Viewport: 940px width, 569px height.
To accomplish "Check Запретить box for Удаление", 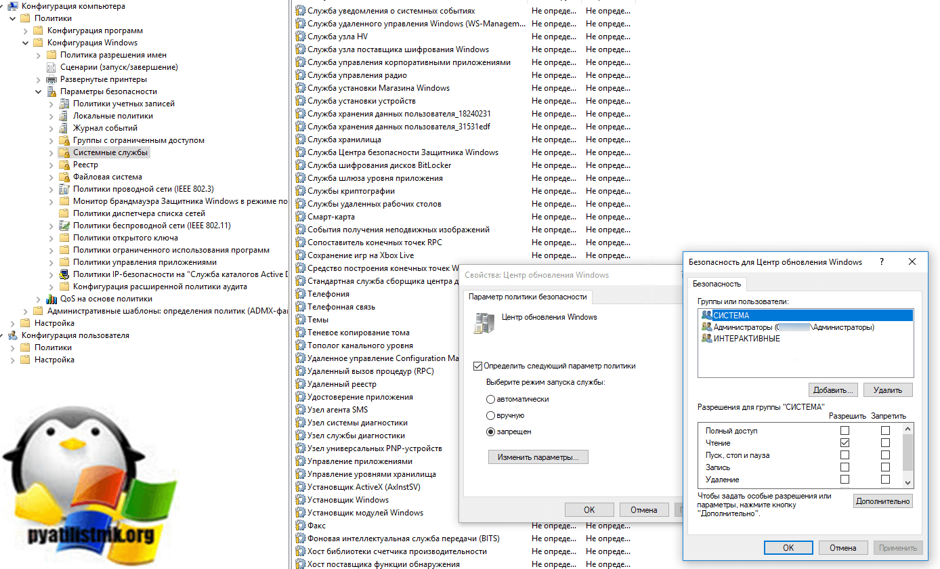I will [x=885, y=480].
